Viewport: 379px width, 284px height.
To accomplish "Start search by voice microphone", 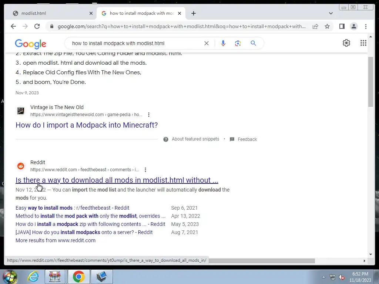I will pos(223,43).
